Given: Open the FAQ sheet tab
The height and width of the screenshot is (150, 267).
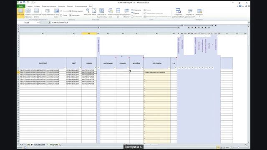Looking at the screenshot, I should [54, 145].
